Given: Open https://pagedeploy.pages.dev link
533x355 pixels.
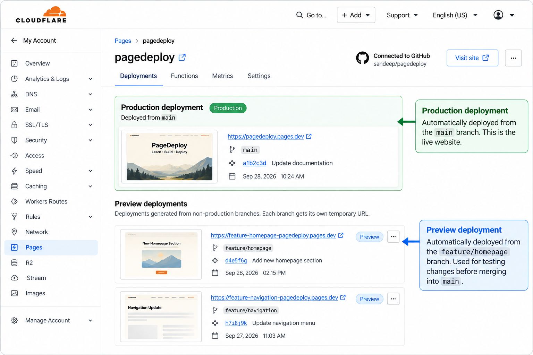Looking at the screenshot, I should [266, 136].
